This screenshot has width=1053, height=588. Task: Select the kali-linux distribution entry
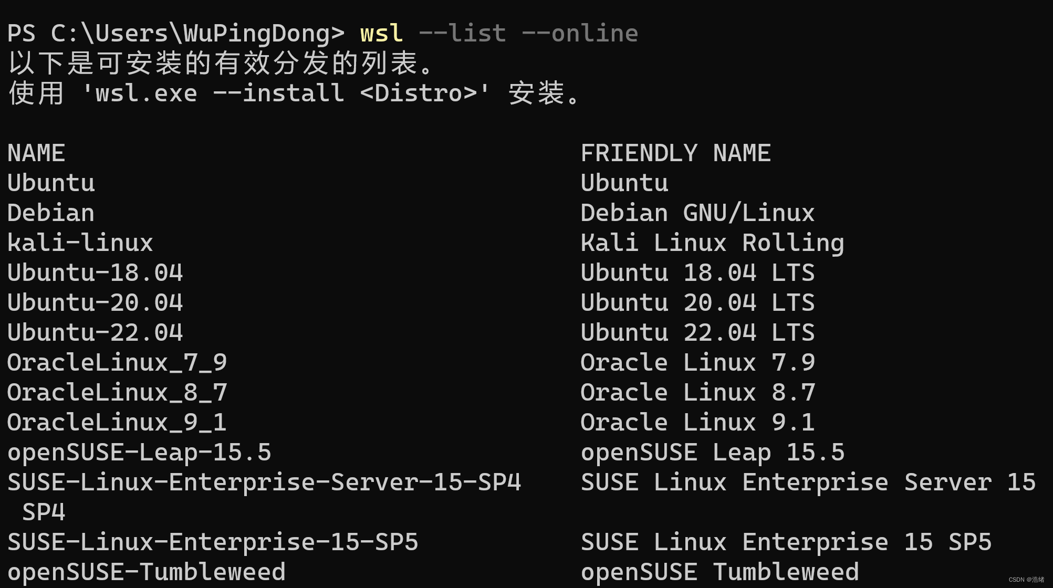point(71,241)
